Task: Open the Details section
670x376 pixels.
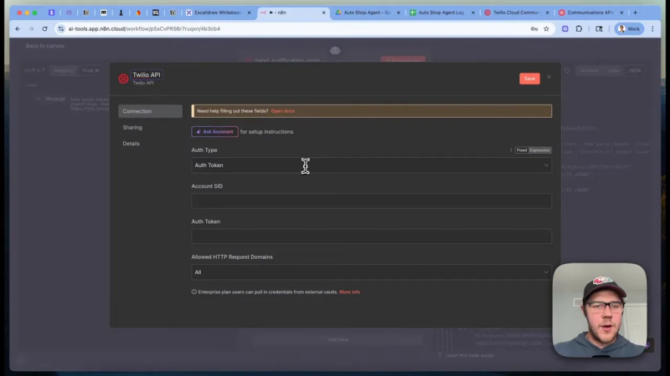Action: coord(131,144)
